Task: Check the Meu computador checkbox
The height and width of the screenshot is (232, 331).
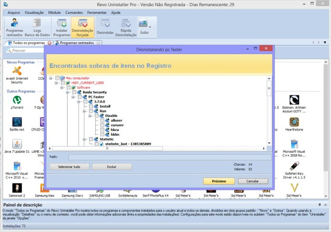Action: [57, 78]
